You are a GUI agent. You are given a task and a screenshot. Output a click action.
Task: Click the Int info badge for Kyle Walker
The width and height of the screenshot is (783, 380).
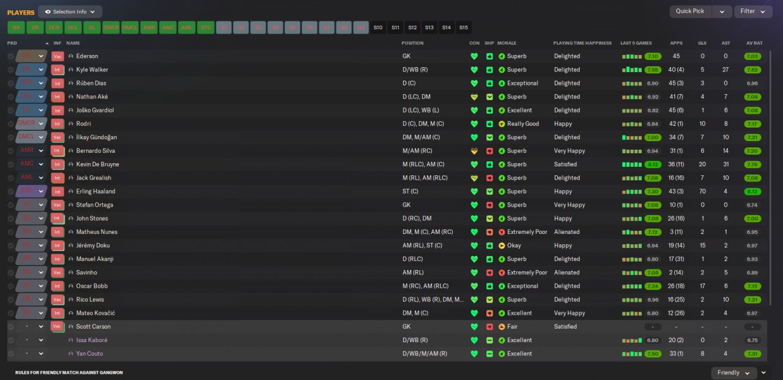pos(58,70)
